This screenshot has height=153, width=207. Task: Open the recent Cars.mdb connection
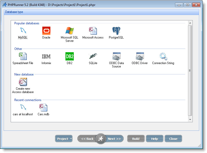click(x=43, y=108)
